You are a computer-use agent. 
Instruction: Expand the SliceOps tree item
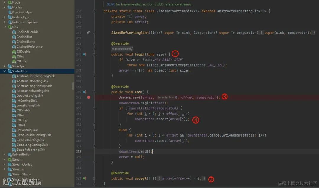coord(4,66)
